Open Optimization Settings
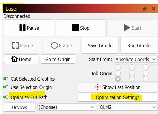Viewport: 158px width, 114px height. pos(118,97)
